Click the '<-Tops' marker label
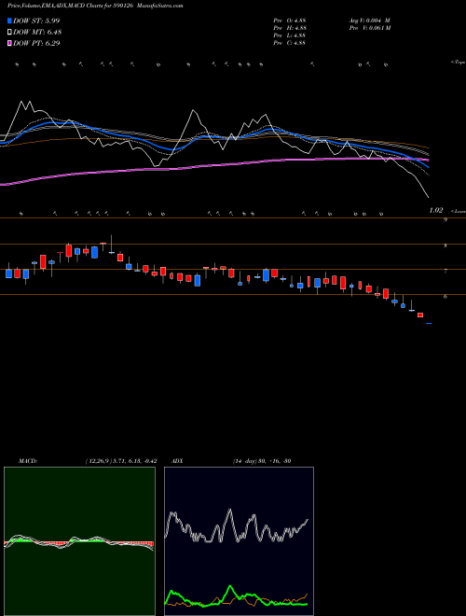 tap(458, 63)
